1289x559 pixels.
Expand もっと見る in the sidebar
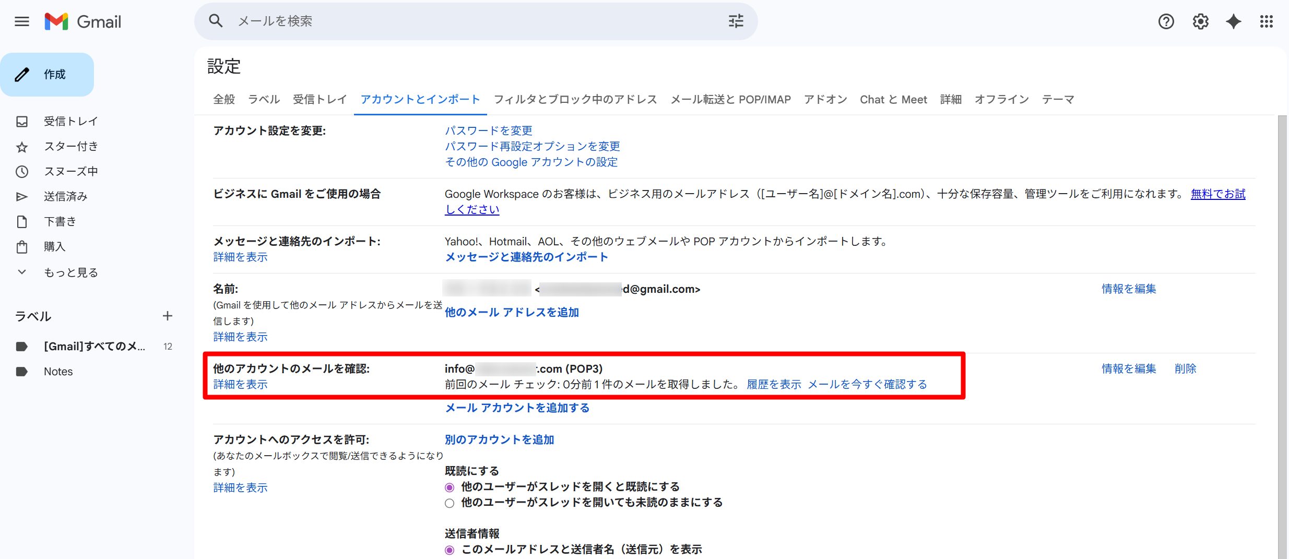[70, 272]
